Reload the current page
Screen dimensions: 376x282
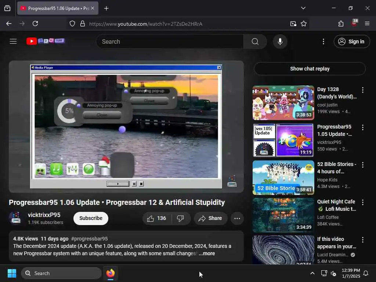pyautogui.click(x=35, y=23)
